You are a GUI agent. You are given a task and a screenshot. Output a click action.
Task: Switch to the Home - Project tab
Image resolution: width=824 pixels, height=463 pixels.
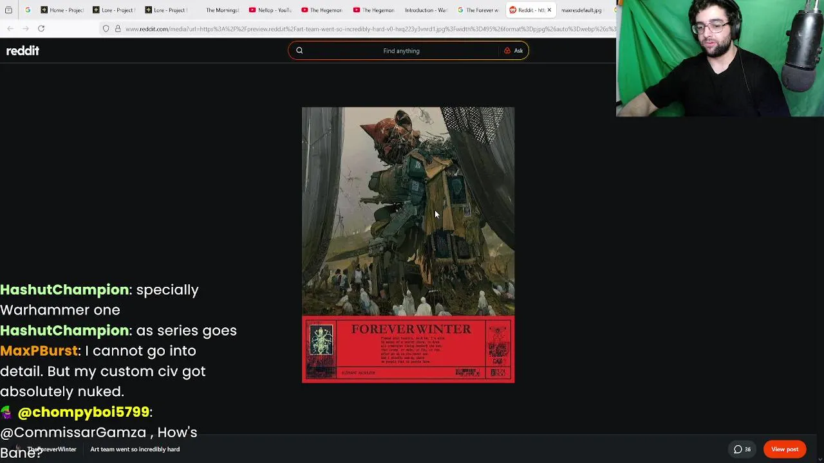coord(62,10)
